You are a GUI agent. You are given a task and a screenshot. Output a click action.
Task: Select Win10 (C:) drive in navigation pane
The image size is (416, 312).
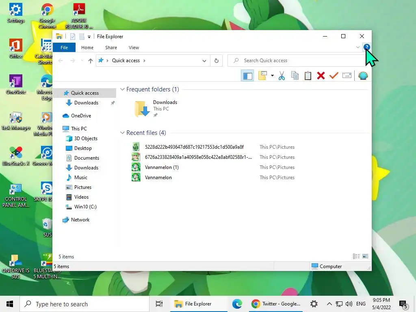click(x=85, y=207)
